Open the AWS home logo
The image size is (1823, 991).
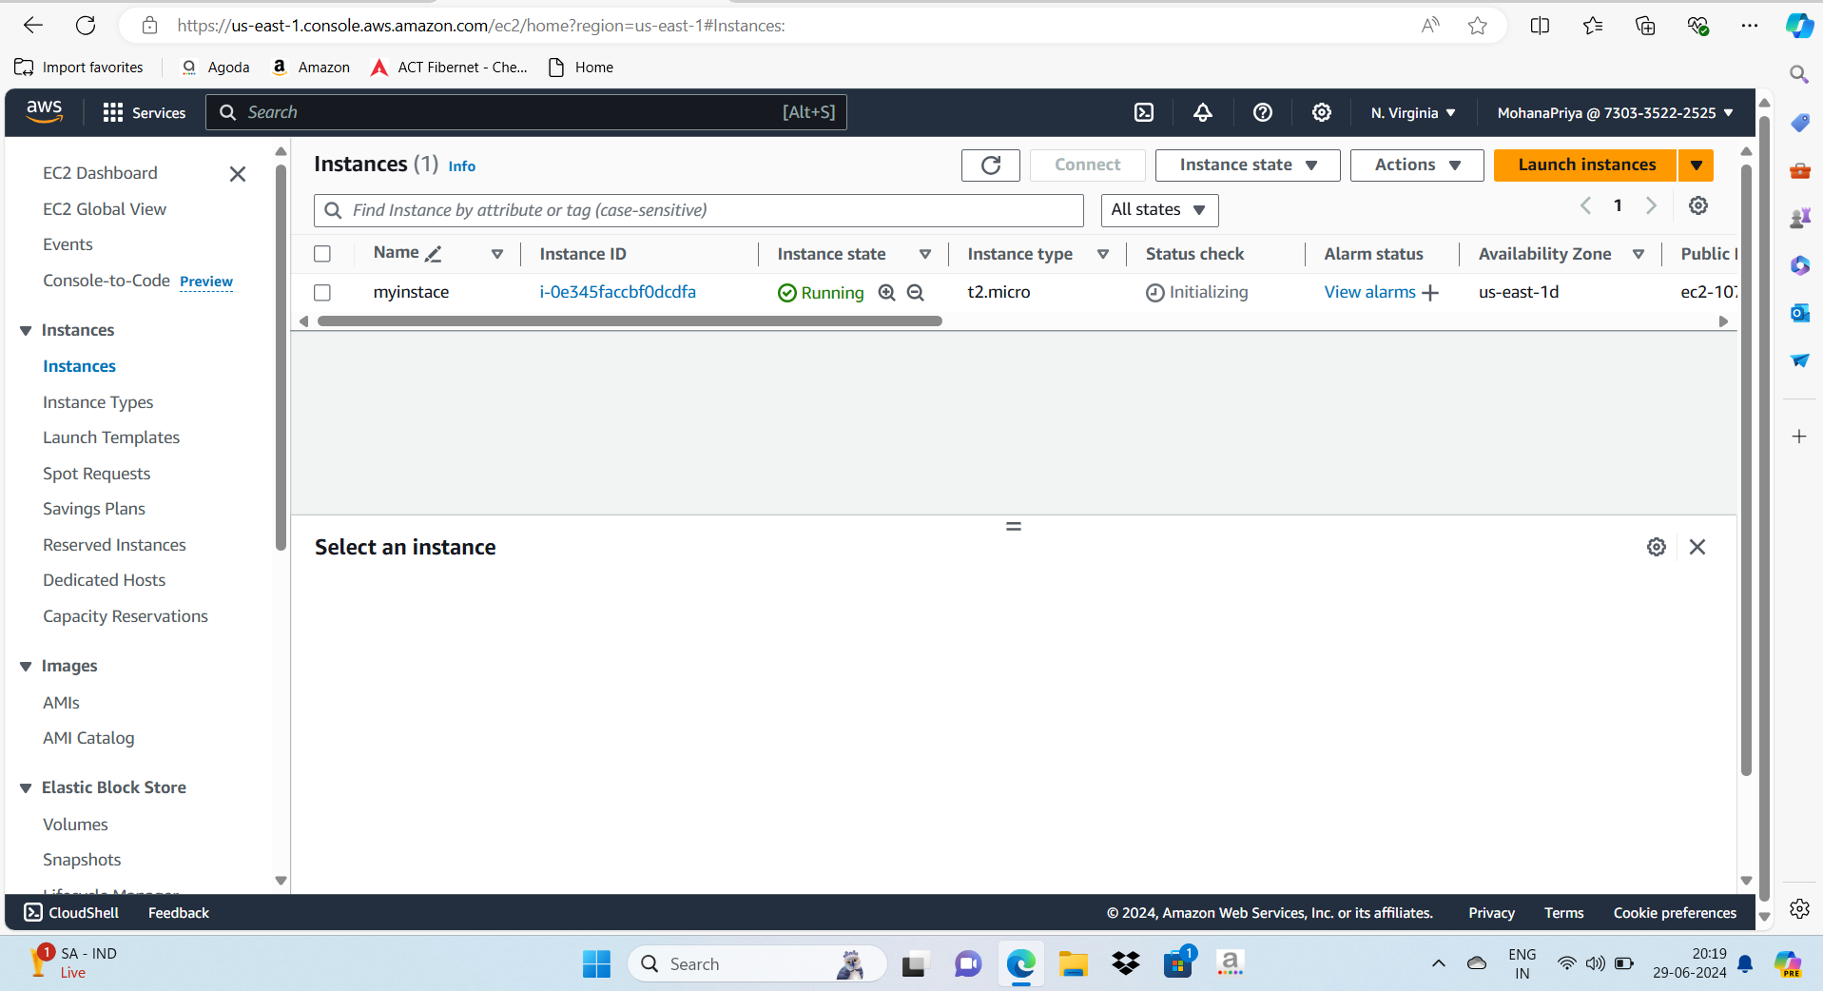point(45,112)
